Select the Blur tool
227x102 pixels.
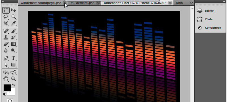(x=6, y=50)
